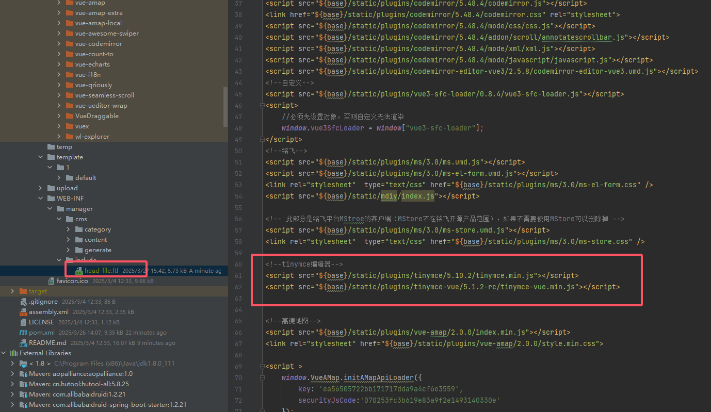
Task: Expand the Maven hutool-all library node
Action: [x=12, y=384]
